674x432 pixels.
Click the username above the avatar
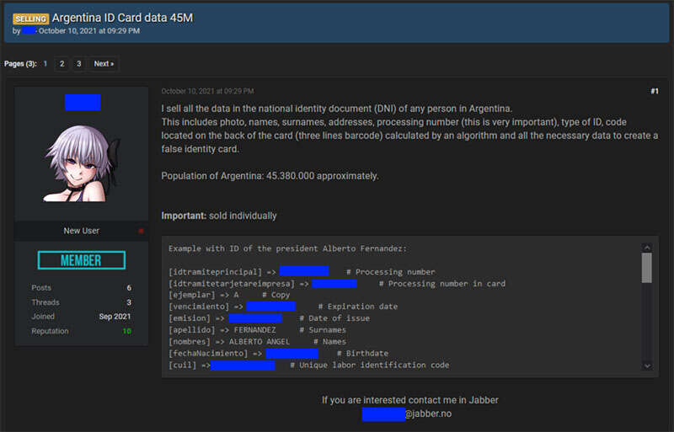point(82,103)
